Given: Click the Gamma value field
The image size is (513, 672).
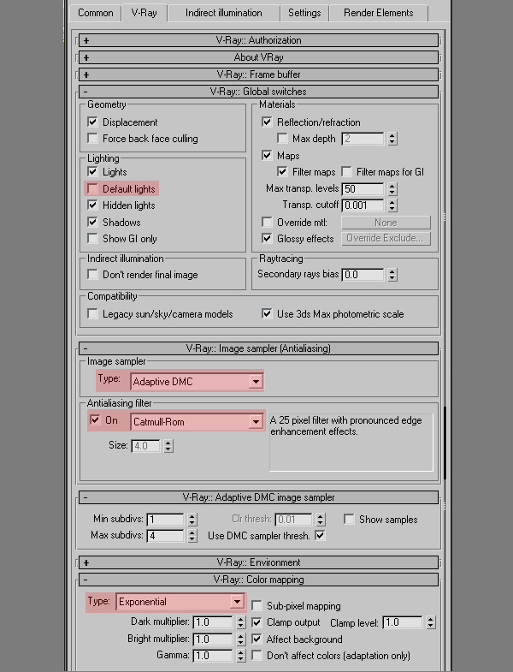Looking at the screenshot, I should tap(213, 656).
